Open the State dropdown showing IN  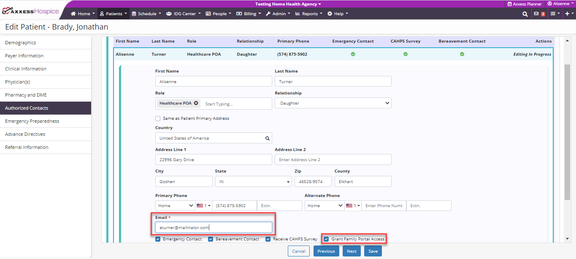[253, 182]
